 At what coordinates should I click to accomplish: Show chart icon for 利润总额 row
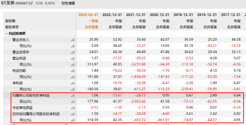[x=73, y=71]
